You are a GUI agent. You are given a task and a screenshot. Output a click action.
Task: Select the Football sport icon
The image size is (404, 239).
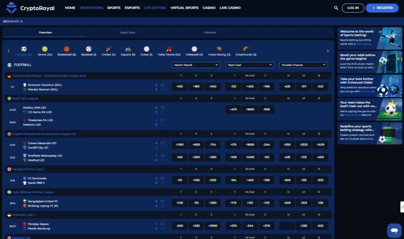(x=24, y=49)
